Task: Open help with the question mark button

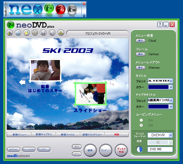Action: click(x=160, y=25)
